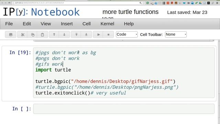Click the green checkmark extension icon
This screenshot has height=124, width=220.
196,3
